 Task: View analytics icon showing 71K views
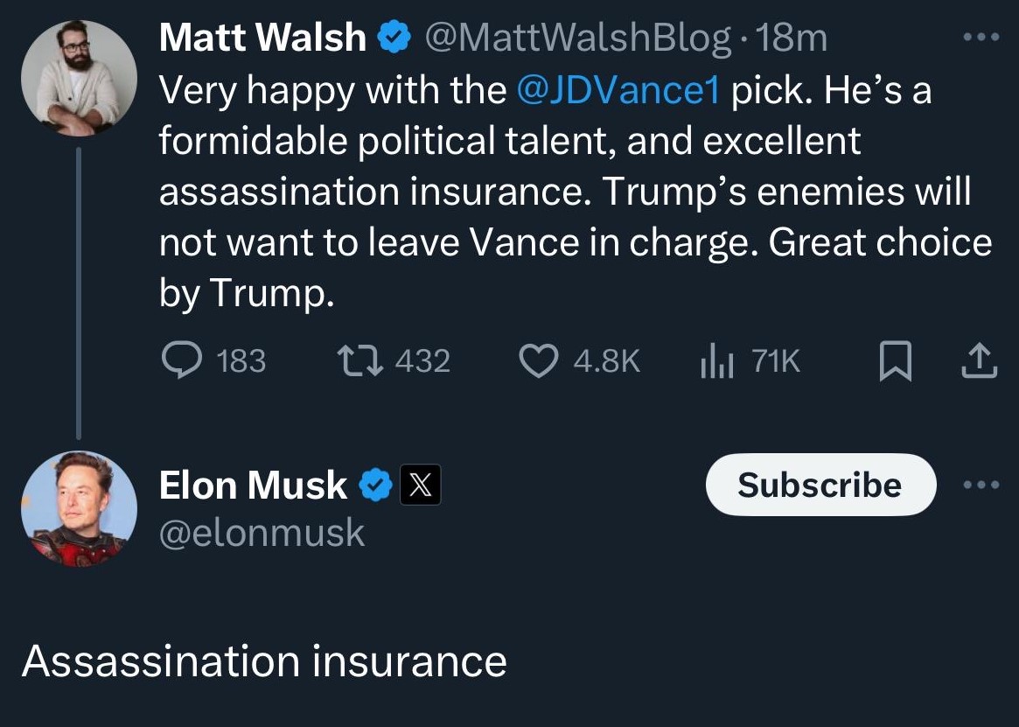click(717, 360)
